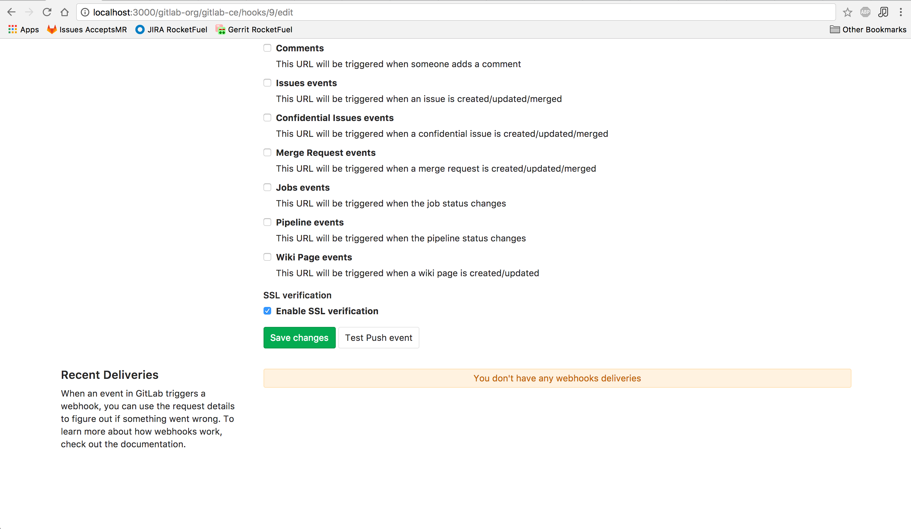This screenshot has width=911, height=529.
Task: Open the Gerrit RocketFuel bookmark
Action: (254, 30)
